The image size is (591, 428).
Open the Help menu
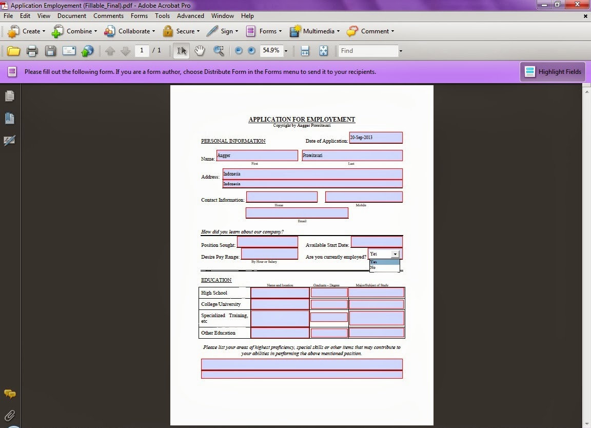(x=247, y=16)
